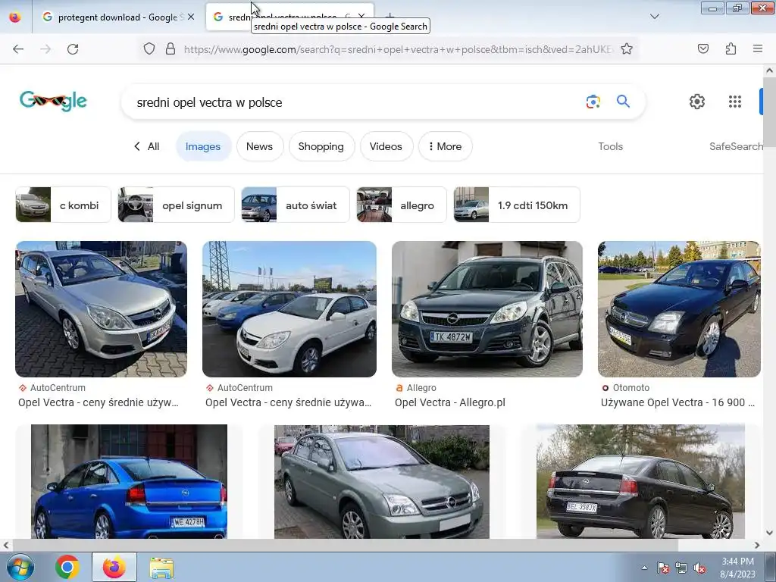Open green Vectra sedan image
The height and width of the screenshot is (582, 776).
(382, 481)
